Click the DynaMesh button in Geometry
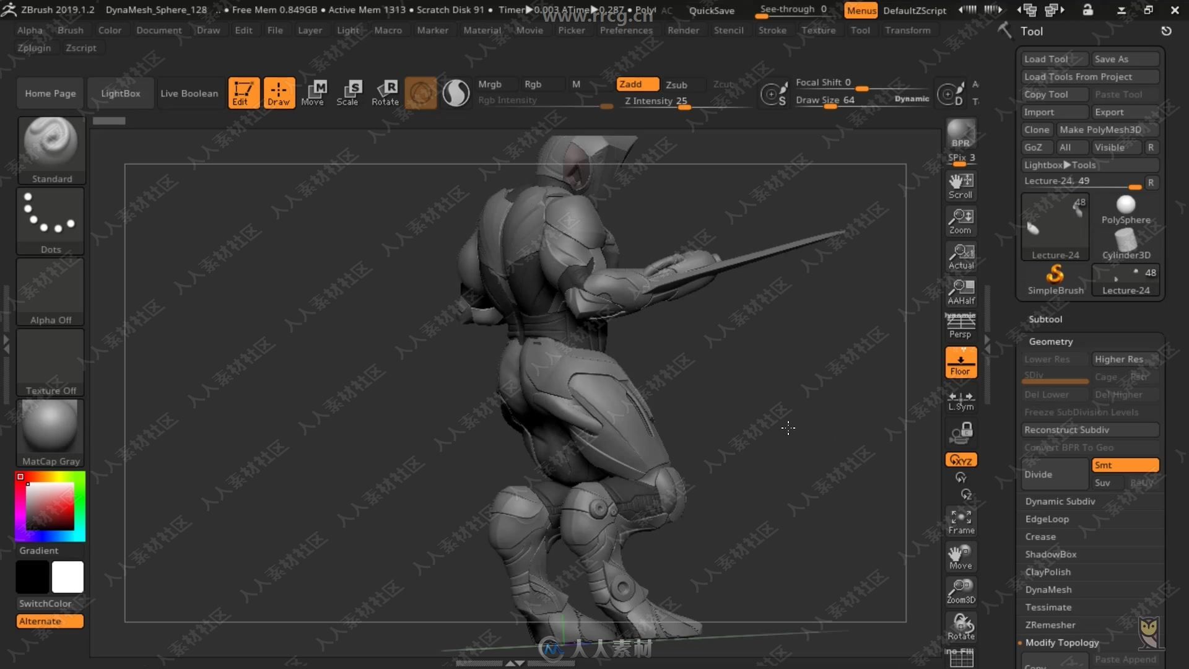The height and width of the screenshot is (669, 1189). (1048, 589)
